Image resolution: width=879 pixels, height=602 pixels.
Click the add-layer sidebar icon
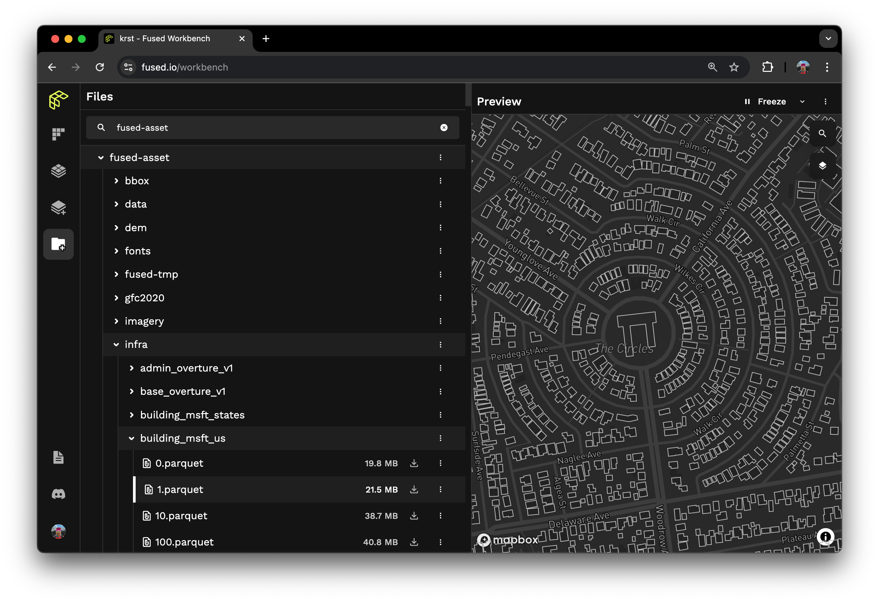tap(58, 207)
